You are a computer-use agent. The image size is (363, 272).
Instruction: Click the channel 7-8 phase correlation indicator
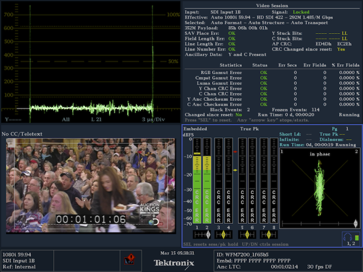(269, 234)
